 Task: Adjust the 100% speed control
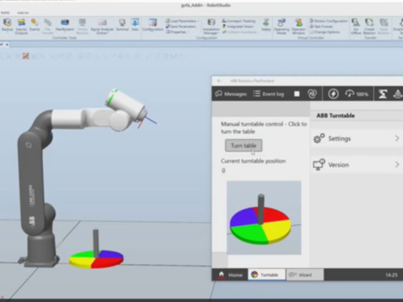356,94
